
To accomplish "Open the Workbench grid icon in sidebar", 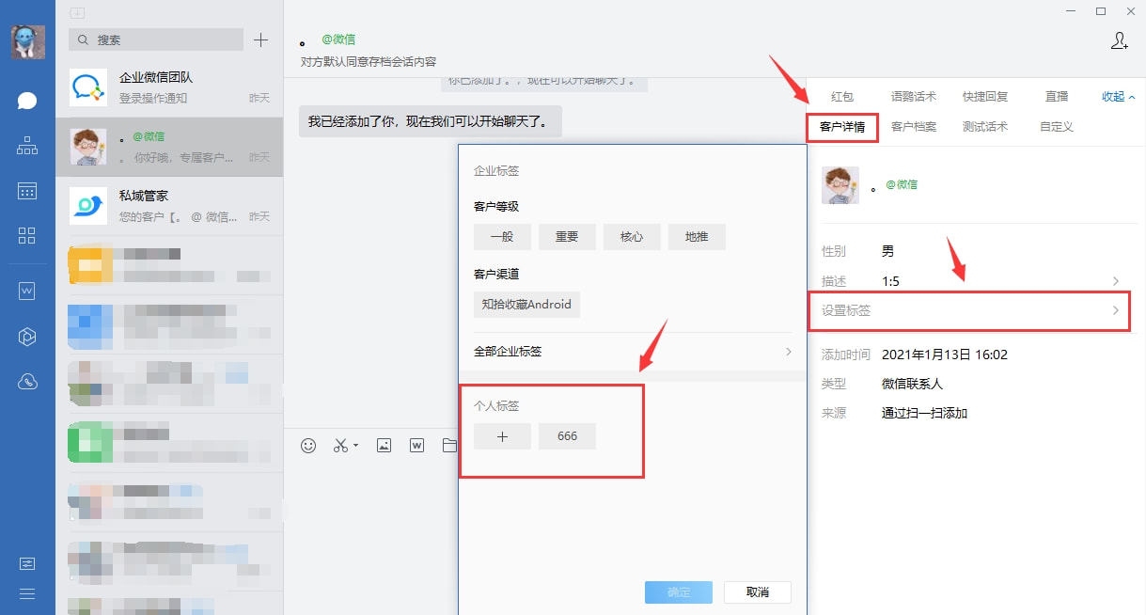I will pos(27,235).
